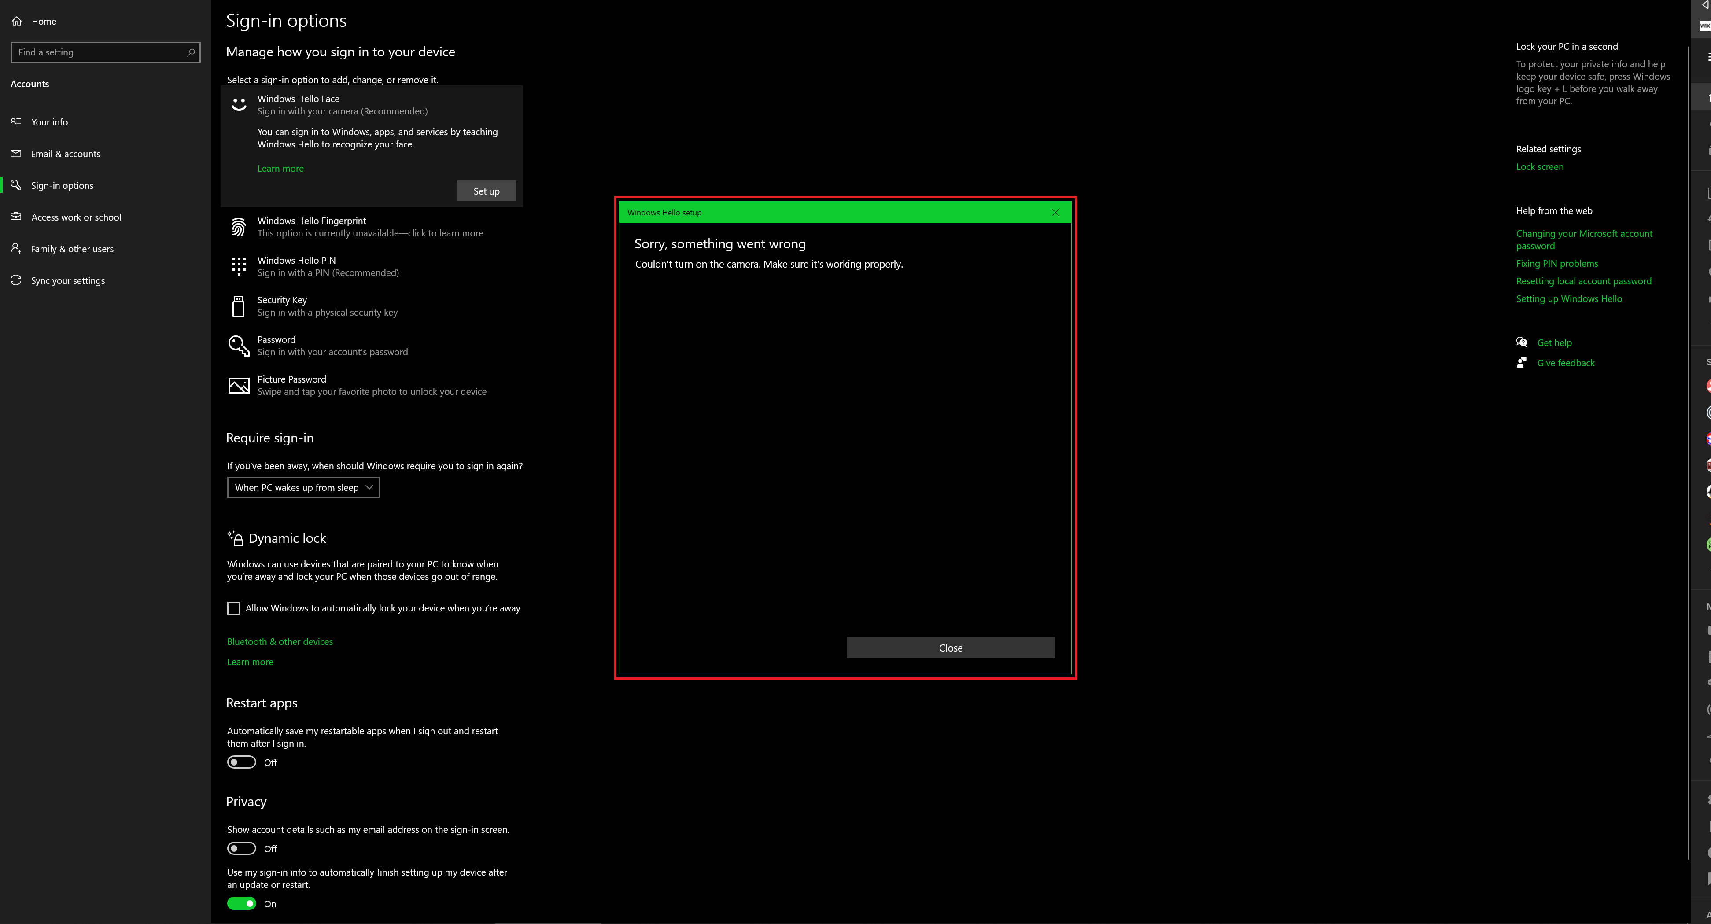Click the Give feedback icon

(1523, 362)
